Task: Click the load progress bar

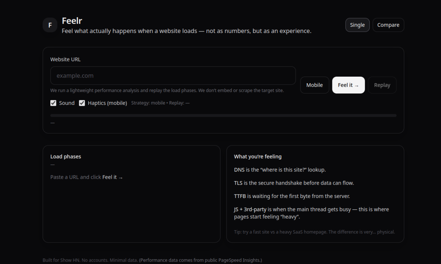Action: 223,115
